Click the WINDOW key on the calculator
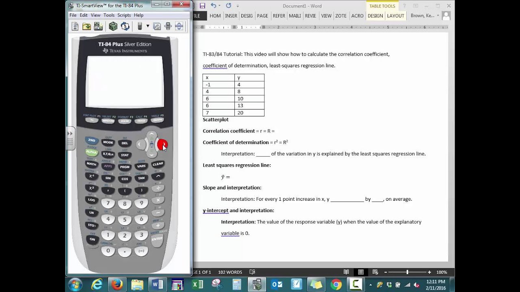The height and width of the screenshot is (292, 520). tap(108, 121)
